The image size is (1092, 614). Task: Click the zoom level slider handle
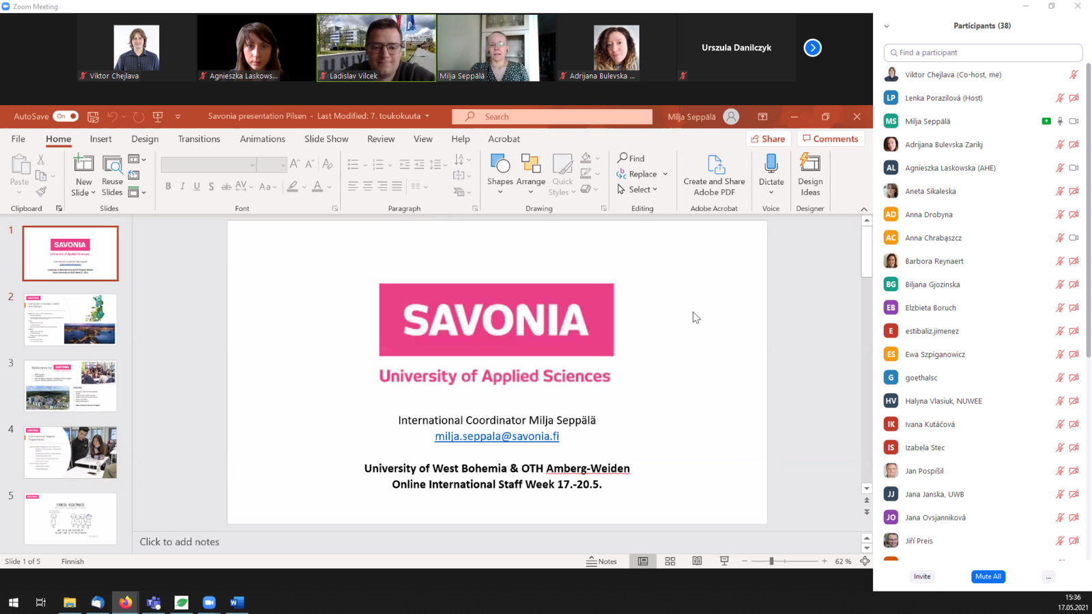(x=771, y=561)
